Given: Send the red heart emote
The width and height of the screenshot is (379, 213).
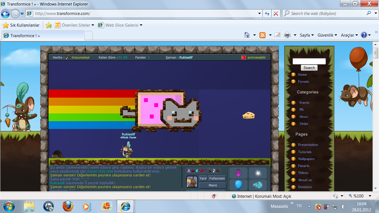Looking at the screenshot, I should 201,171.
